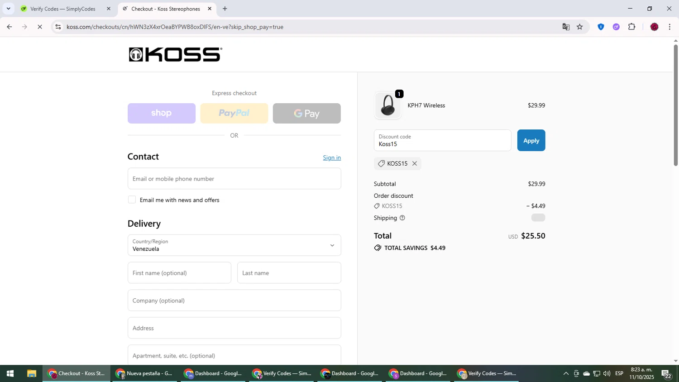Open File Explorer from the taskbar
The width and height of the screenshot is (679, 382).
[x=31, y=373]
